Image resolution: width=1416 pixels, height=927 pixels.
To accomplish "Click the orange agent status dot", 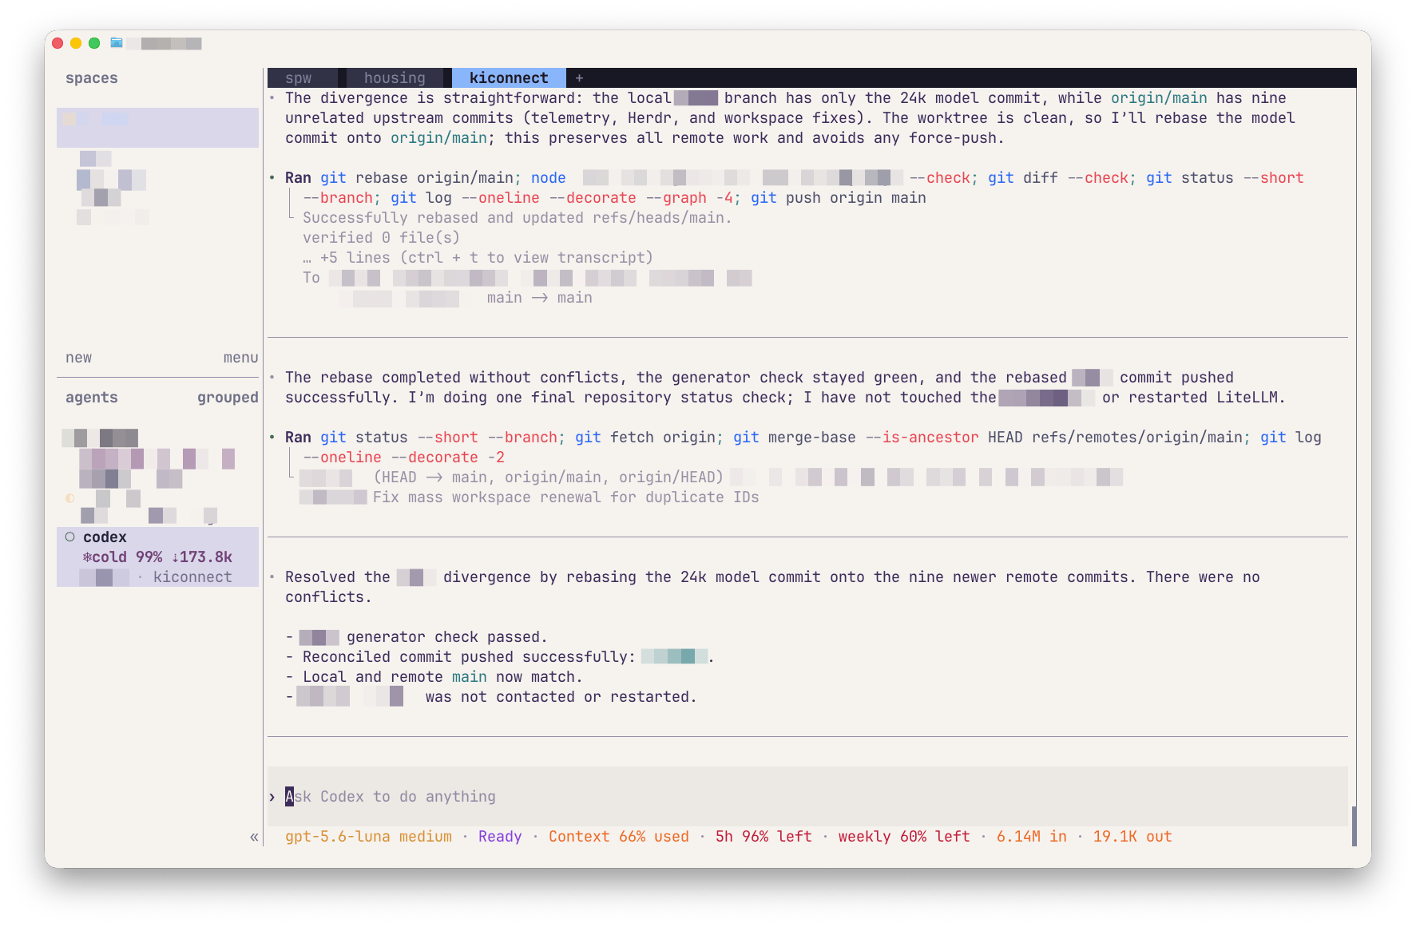I will tap(70, 498).
